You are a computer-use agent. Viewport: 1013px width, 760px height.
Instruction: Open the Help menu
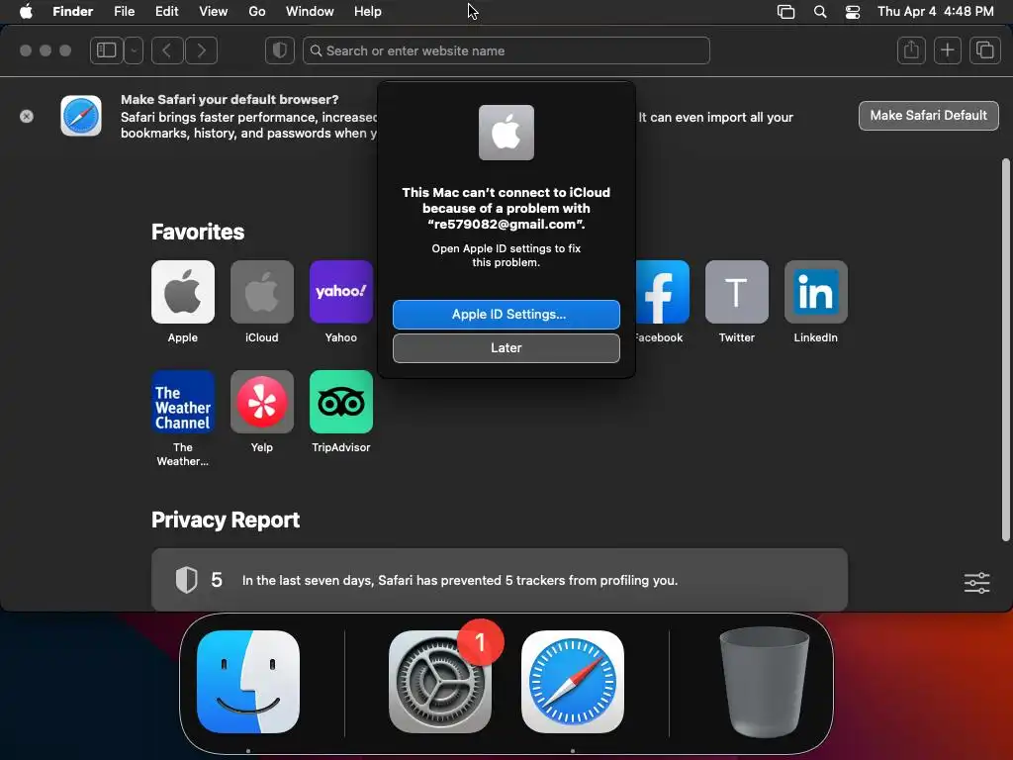coord(368,11)
